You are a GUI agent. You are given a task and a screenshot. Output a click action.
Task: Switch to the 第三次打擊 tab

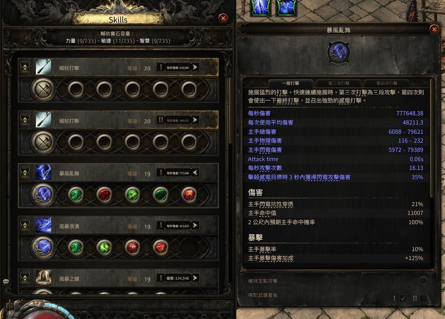[339, 83]
